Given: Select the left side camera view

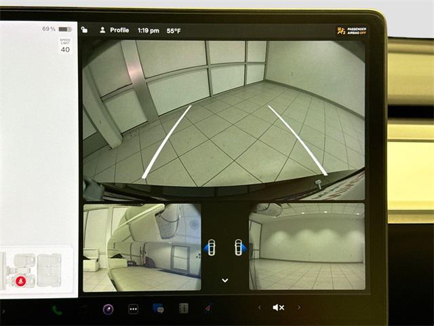Looking at the screenshot, I should point(142,247).
